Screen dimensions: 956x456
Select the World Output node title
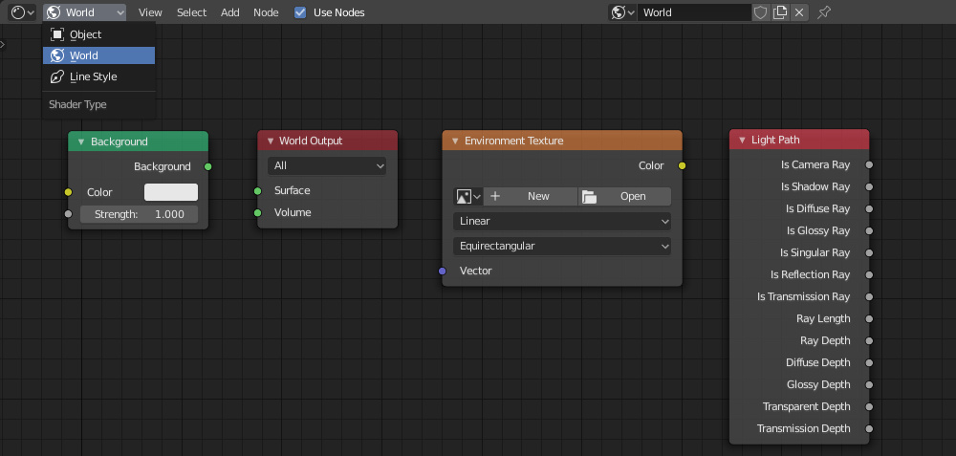[x=311, y=141]
